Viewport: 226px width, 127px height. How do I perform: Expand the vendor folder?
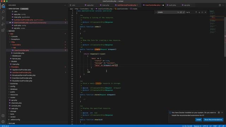[x=13, y=117]
